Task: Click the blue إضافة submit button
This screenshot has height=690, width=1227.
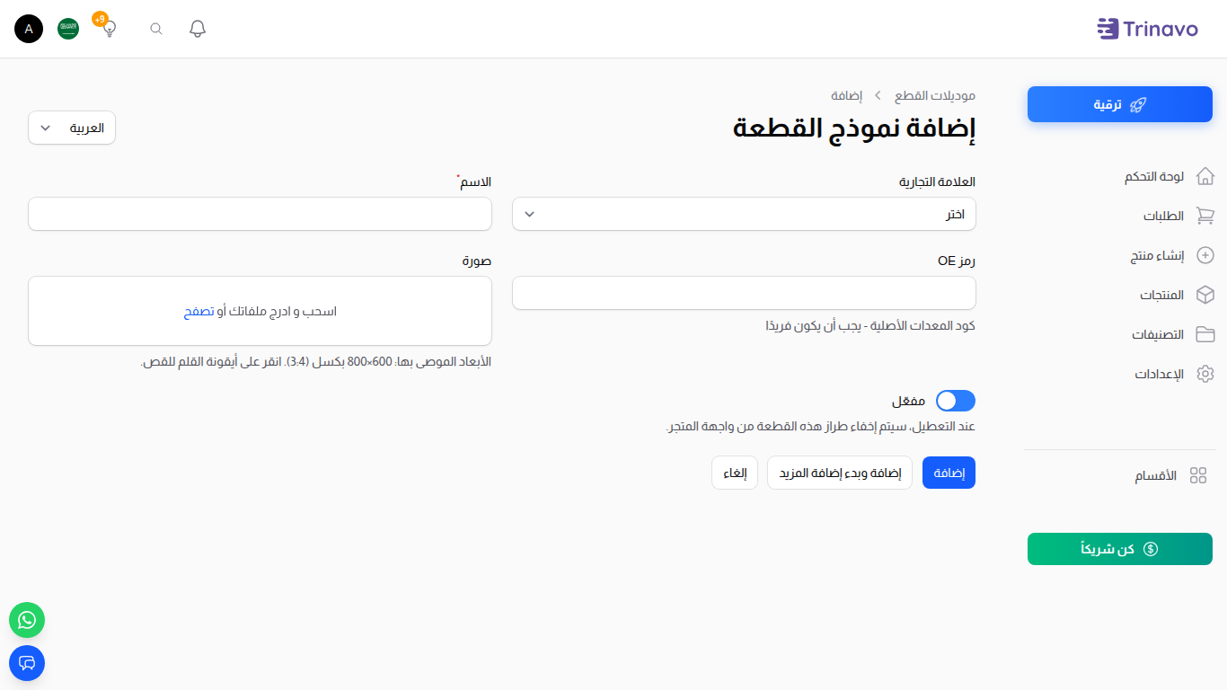Action: click(949, 473)
